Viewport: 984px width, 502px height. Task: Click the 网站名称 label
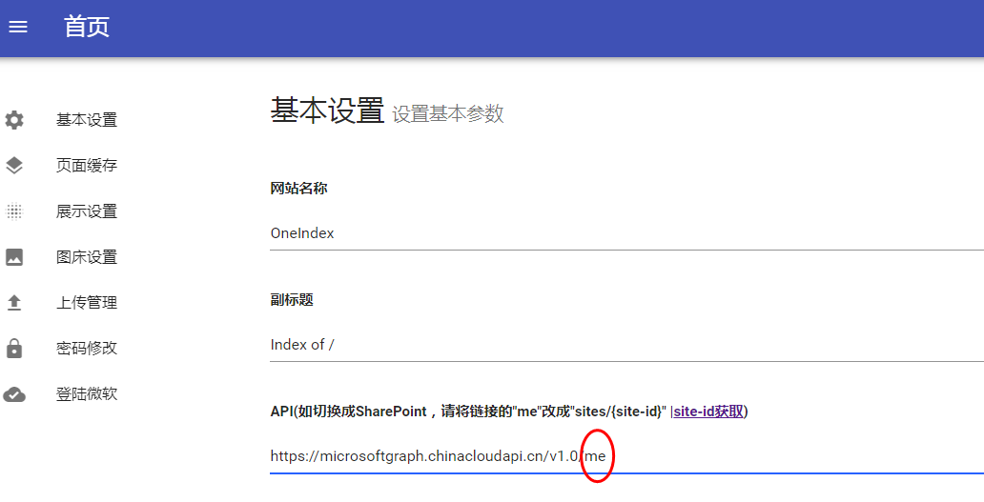[298, 189]
